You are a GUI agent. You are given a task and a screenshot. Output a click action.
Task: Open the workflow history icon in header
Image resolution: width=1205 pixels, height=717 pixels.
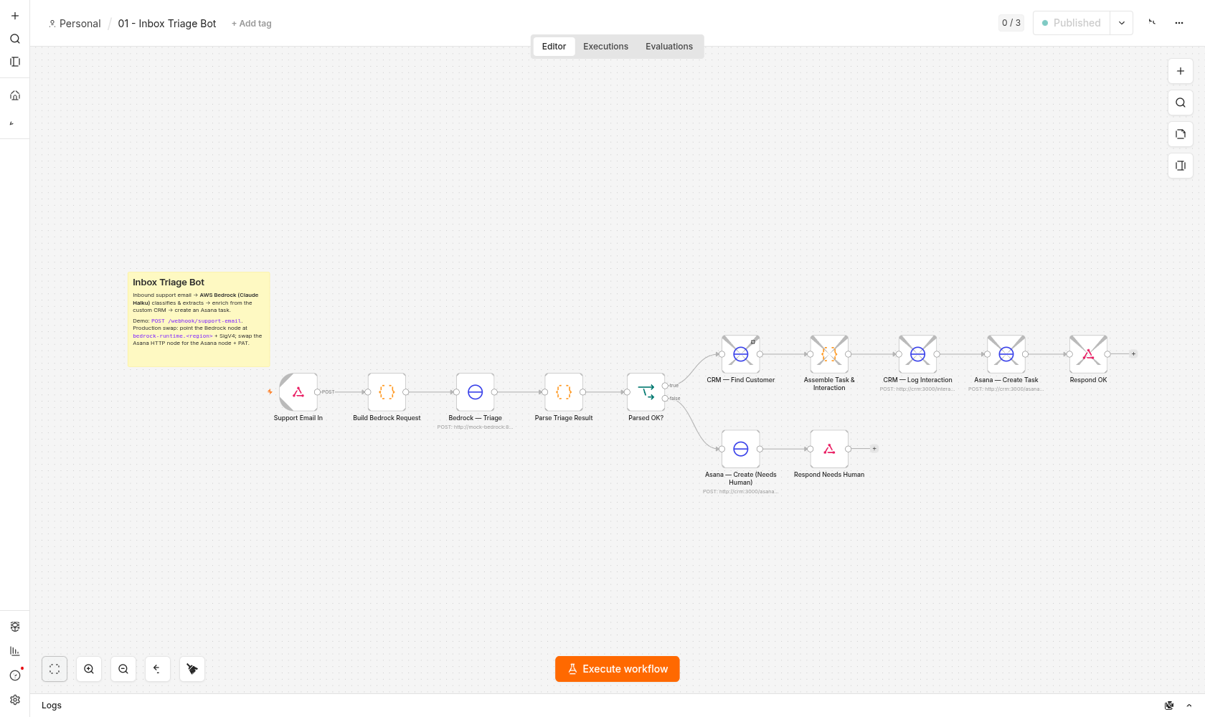tap(1152, 23)
